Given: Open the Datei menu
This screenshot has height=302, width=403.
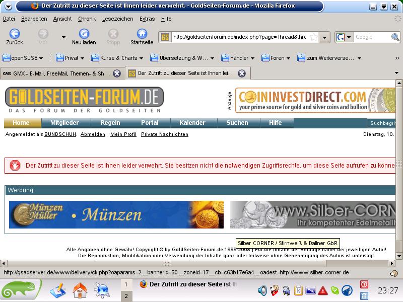Looking at the screenshot, I should pos(9,19).
